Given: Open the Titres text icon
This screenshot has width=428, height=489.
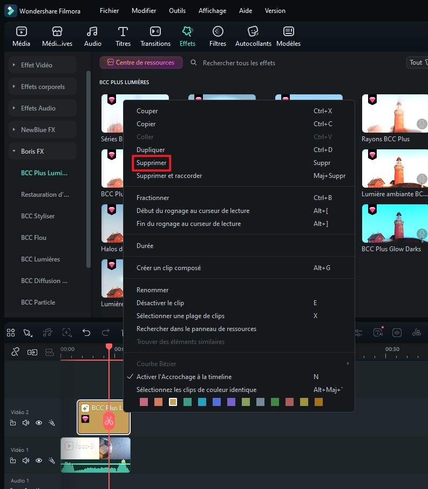Looking at the screenshot, I should 123,31.
